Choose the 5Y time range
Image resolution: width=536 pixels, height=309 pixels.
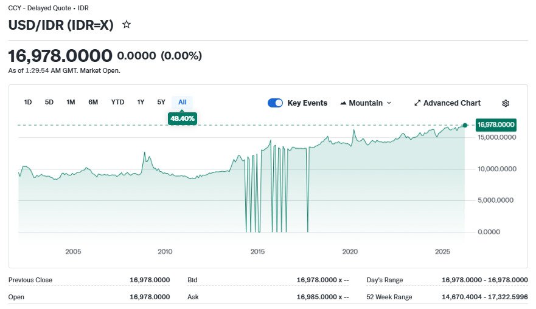161,102
